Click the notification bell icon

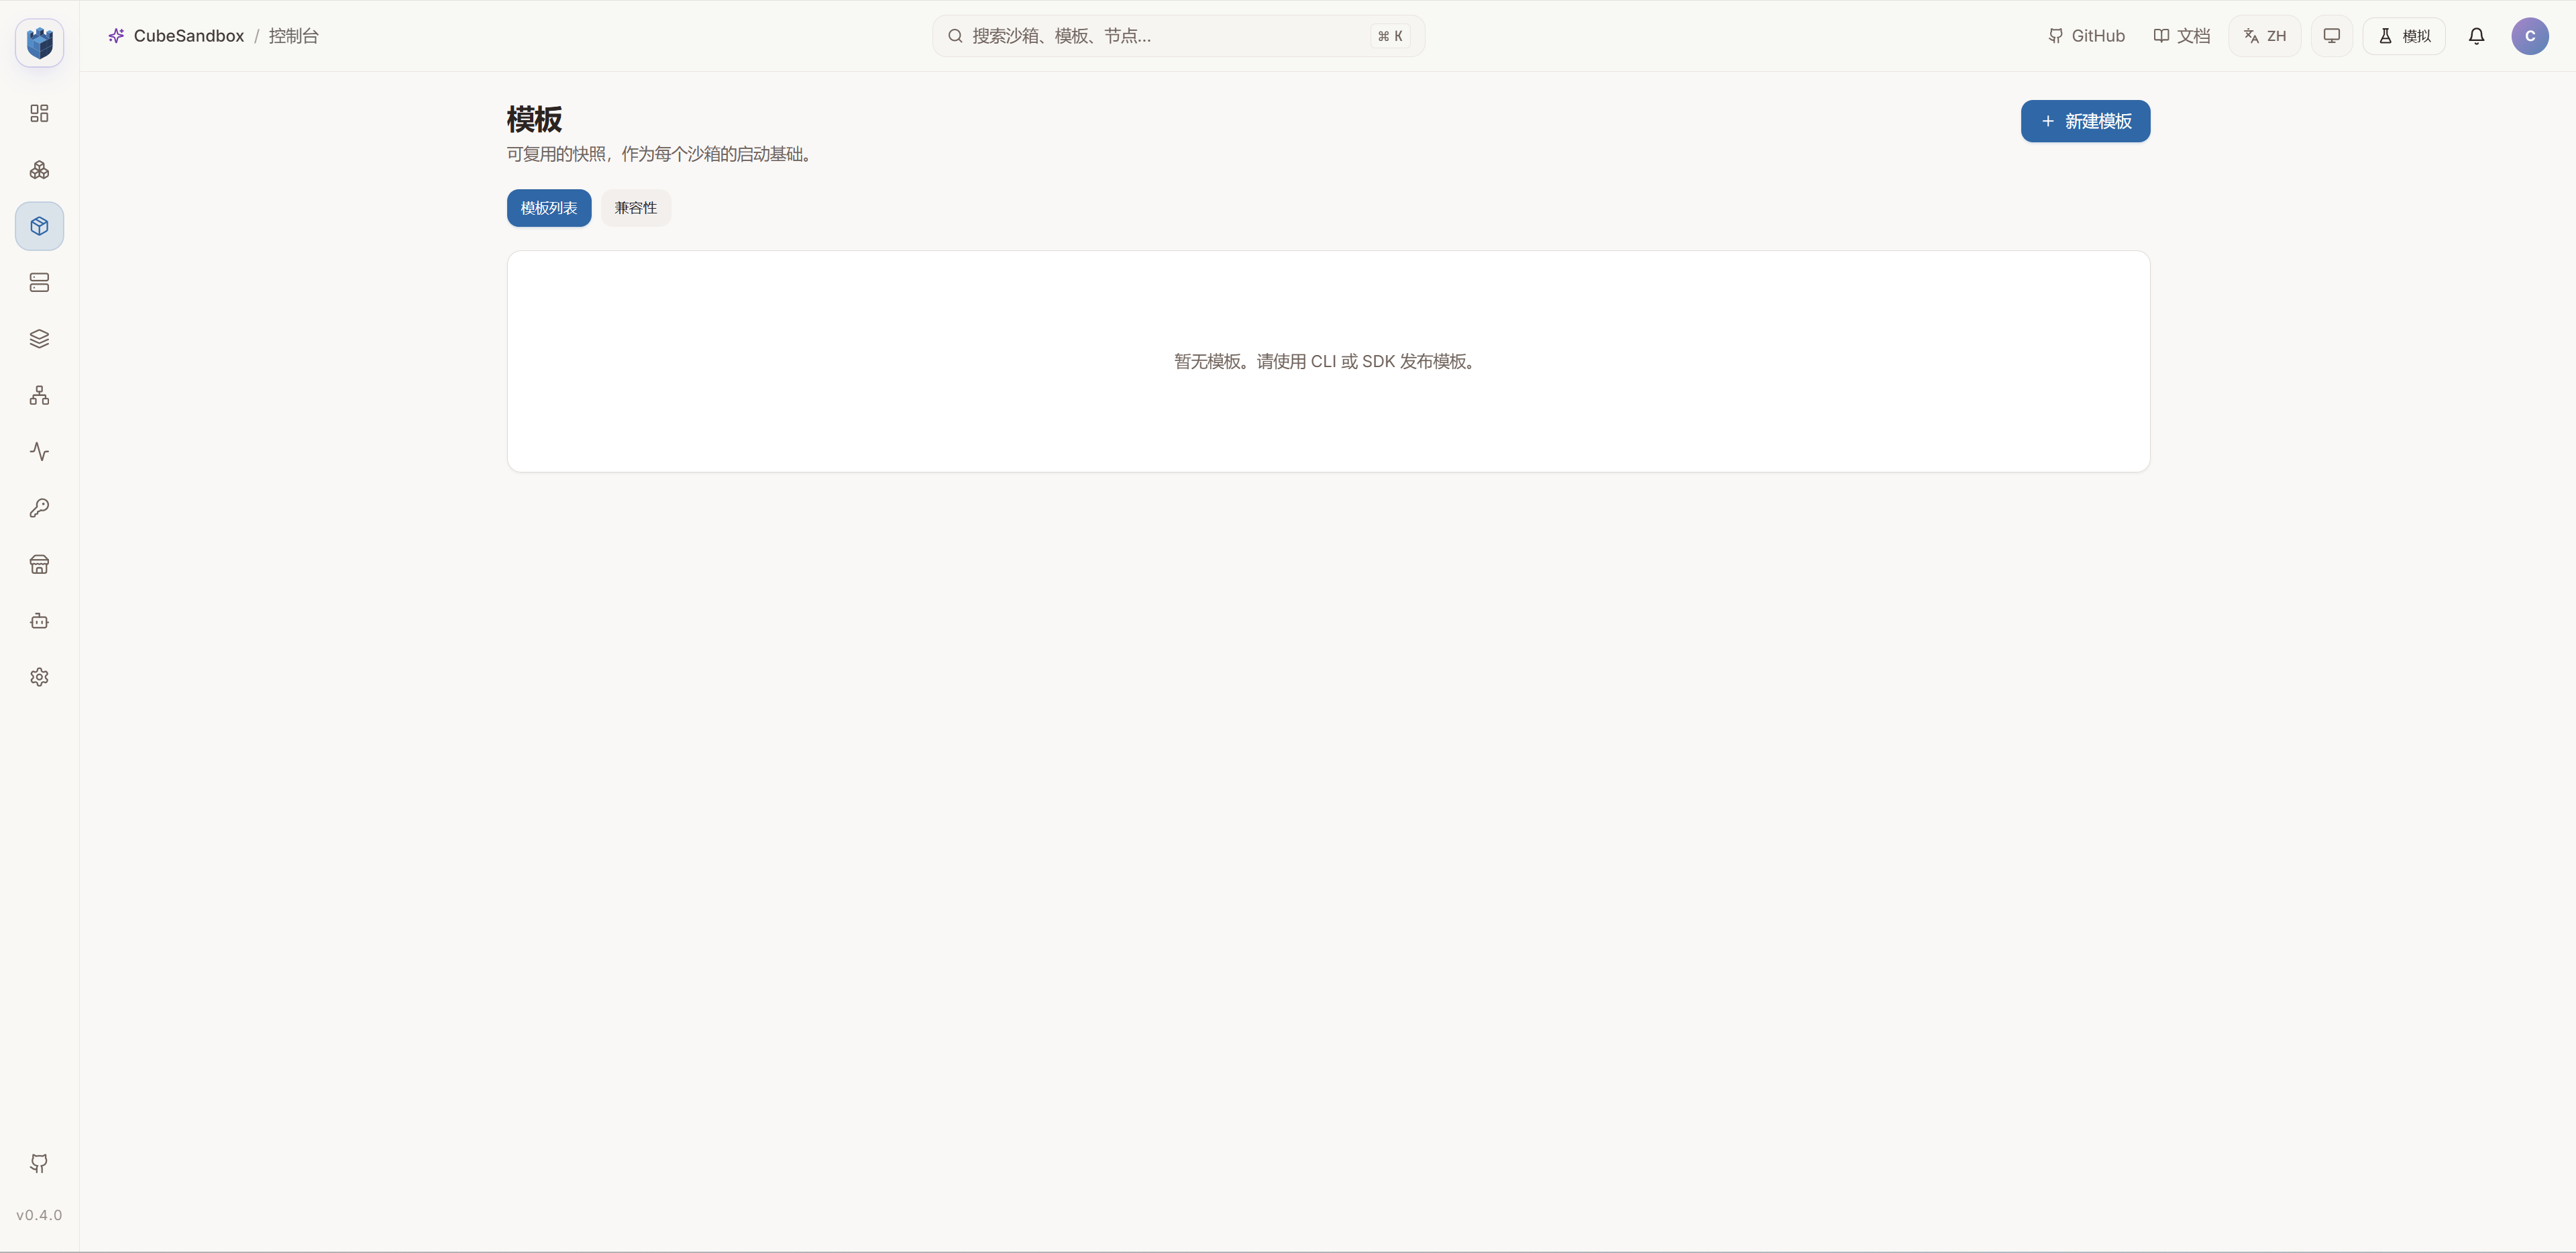[x=2476, y=36]
